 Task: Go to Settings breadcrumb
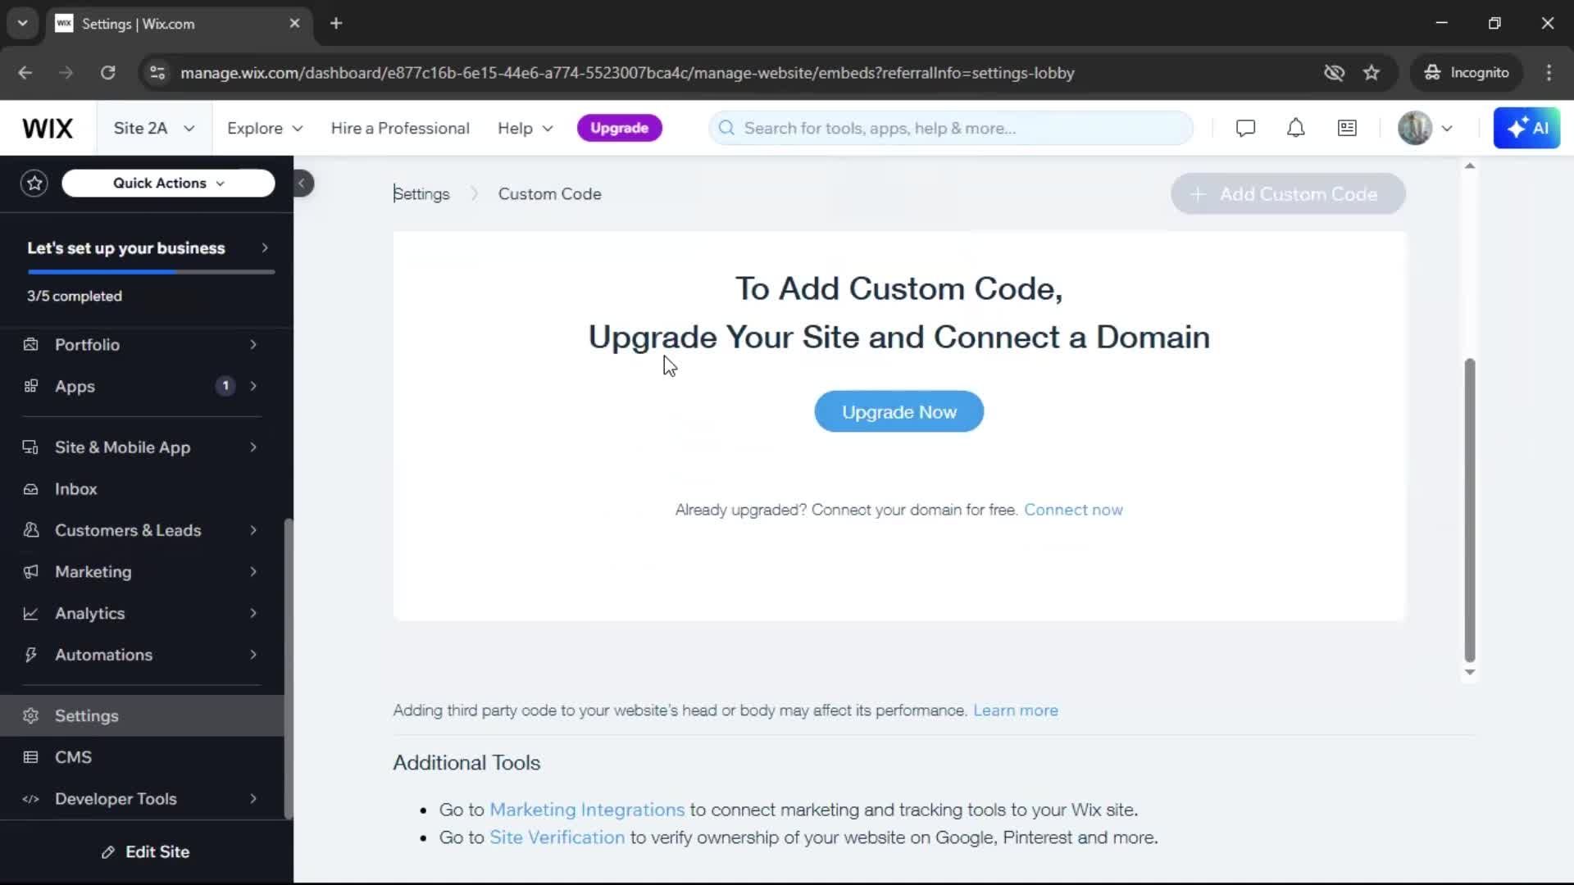coord(421,194)
